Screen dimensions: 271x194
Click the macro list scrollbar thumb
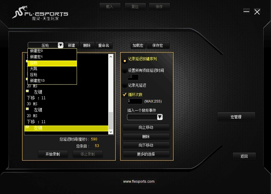pos(111,121)
